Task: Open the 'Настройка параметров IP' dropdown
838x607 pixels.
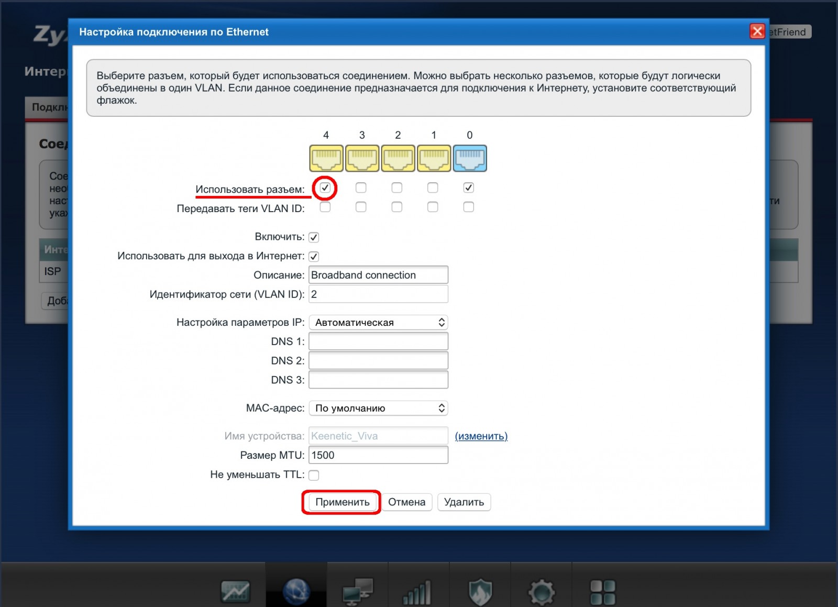Action: click(x=378, y=322)
